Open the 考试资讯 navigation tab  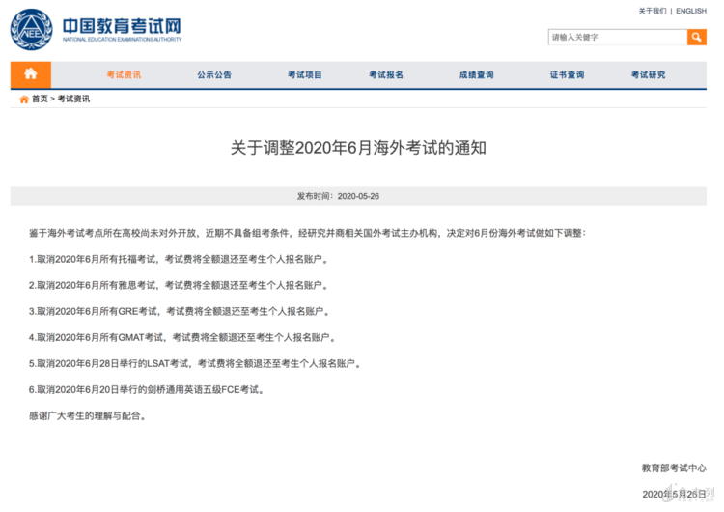click(124, 74)
